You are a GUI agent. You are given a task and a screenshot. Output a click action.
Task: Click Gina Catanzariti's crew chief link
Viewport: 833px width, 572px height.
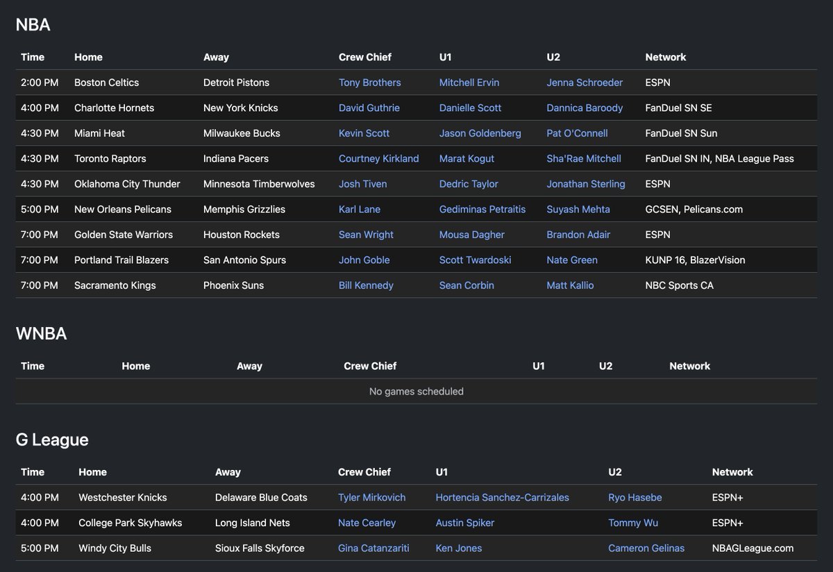pos(373,548)
